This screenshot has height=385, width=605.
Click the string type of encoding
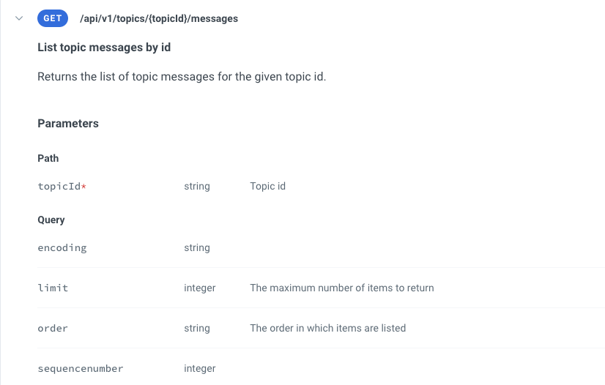pos(197,248)
